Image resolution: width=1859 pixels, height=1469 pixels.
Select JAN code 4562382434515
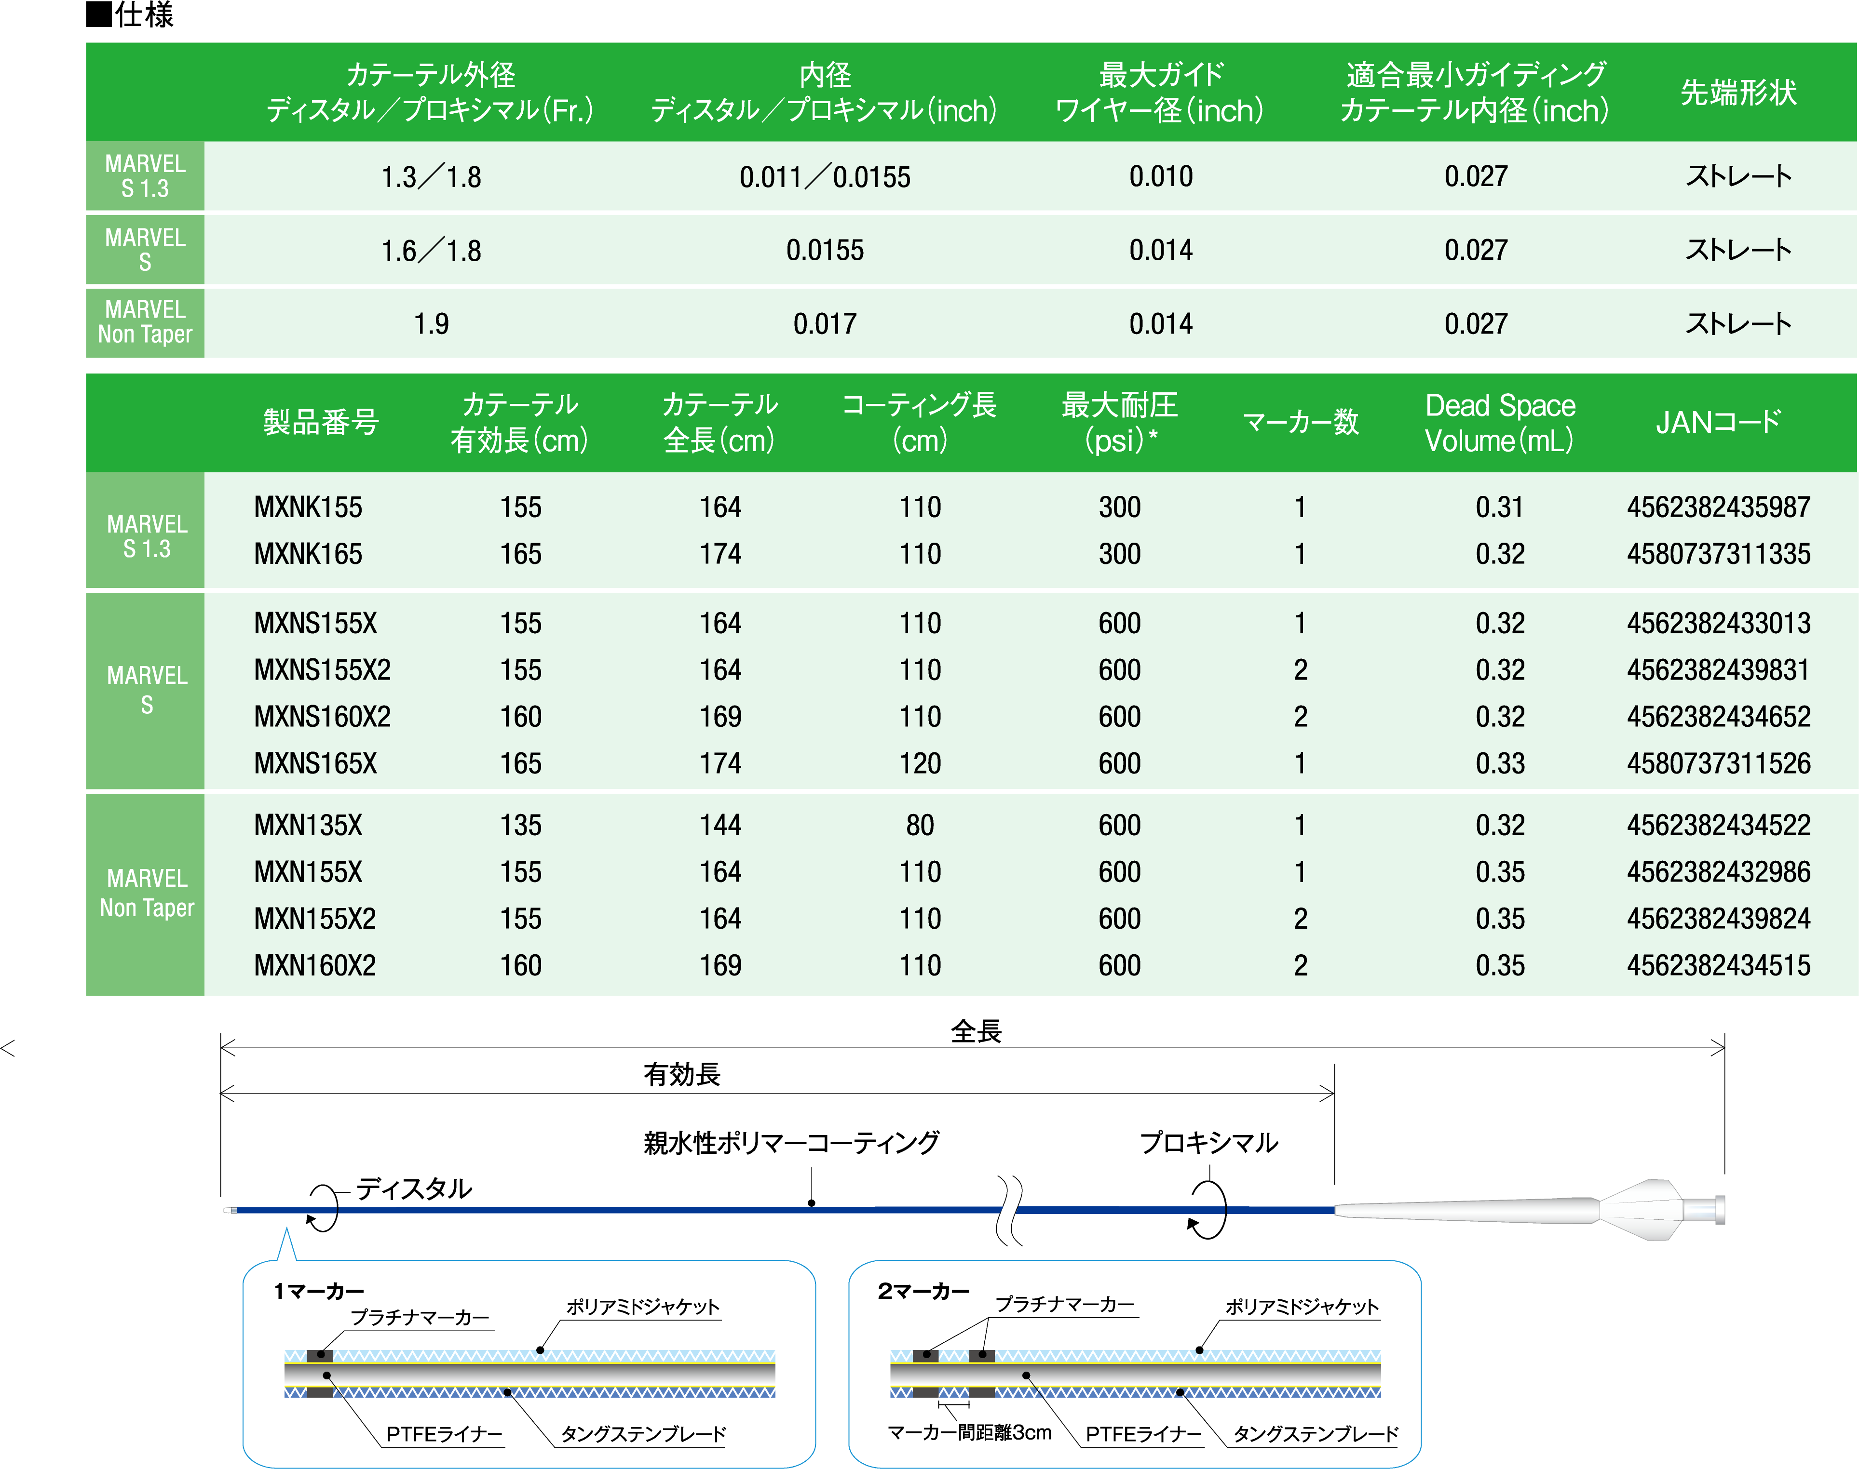click(1718, 965)
